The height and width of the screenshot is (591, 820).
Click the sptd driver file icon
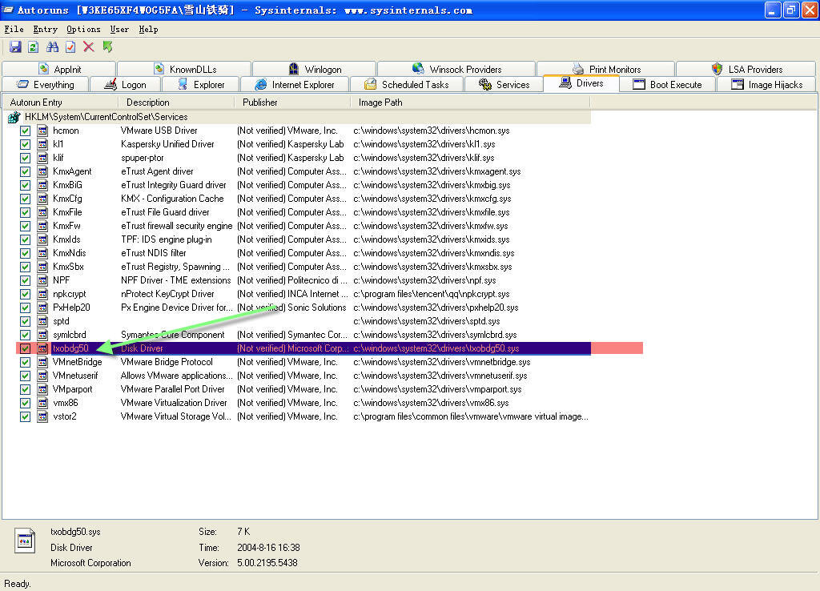pos(42,321)
